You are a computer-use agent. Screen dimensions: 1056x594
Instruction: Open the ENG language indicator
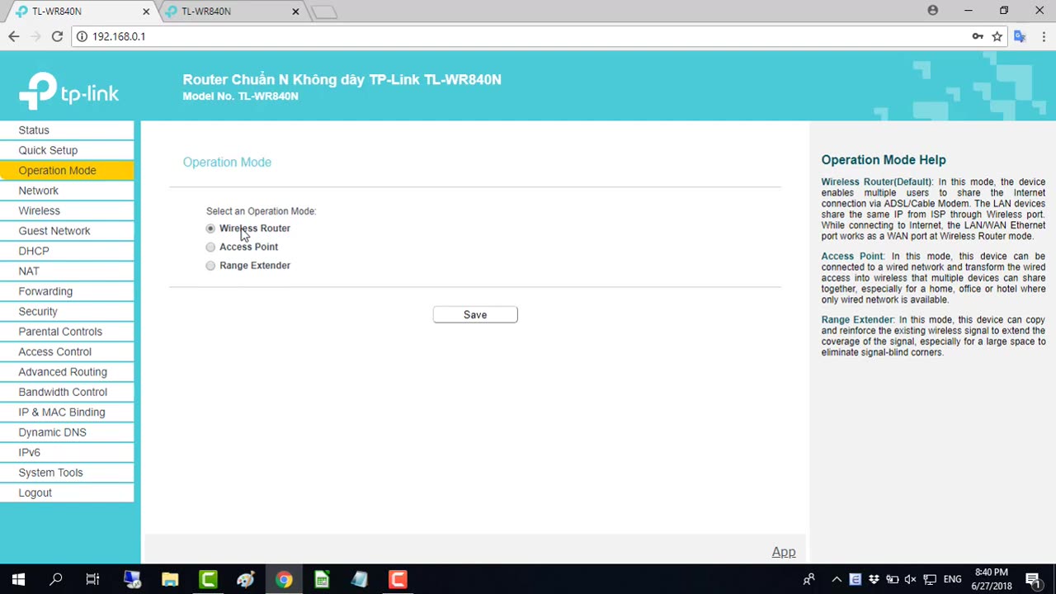pyautogui.click(x=952, y=579)
